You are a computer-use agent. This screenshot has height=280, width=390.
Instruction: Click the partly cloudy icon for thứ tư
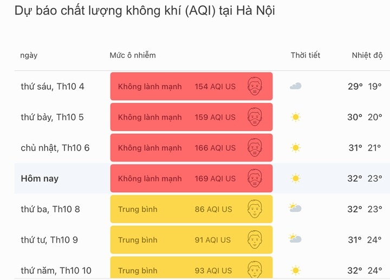coord(295,239)
